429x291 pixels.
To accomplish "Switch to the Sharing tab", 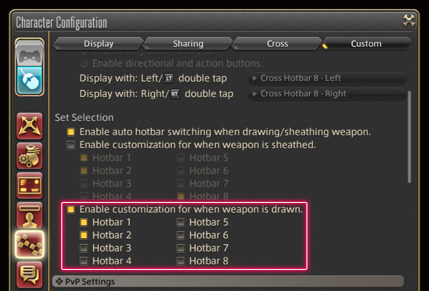I will coord(188,44).
